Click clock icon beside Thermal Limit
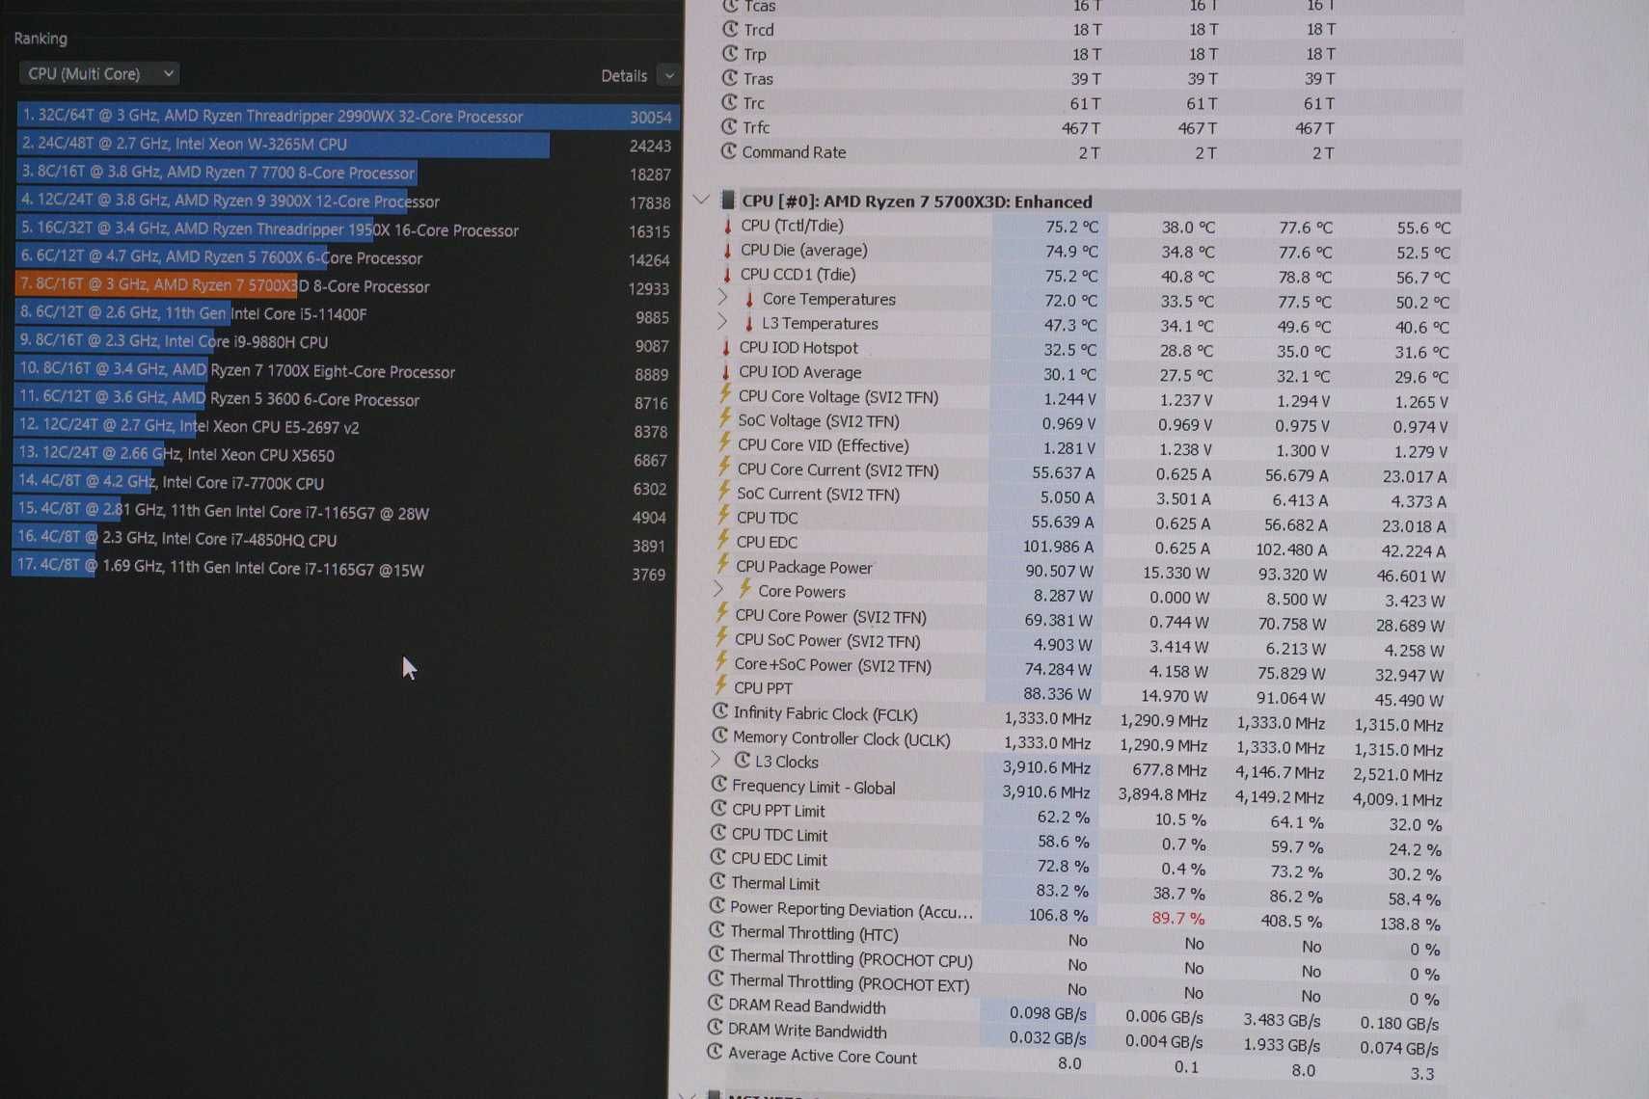 pyautogui.click(x=717, y=881)
